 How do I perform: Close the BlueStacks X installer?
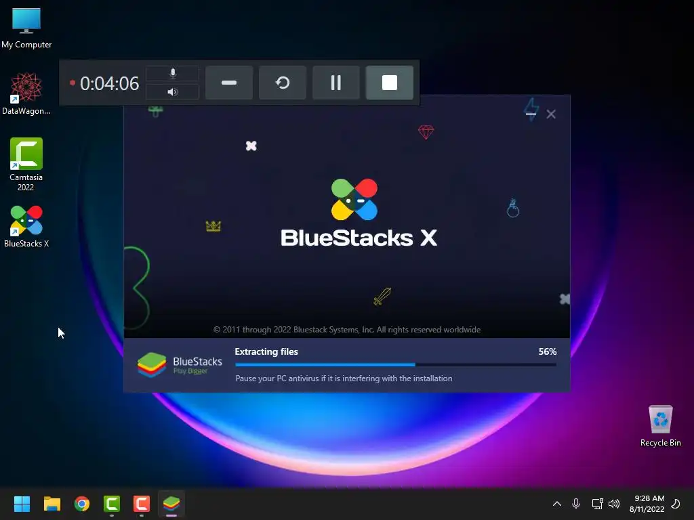point(551,114)
